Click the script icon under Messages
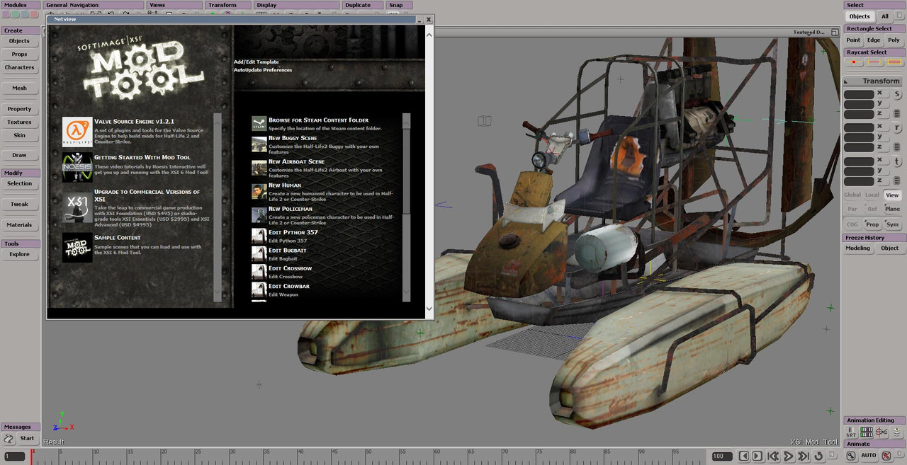This screenshot has height=465, width=907. [9, 438]
